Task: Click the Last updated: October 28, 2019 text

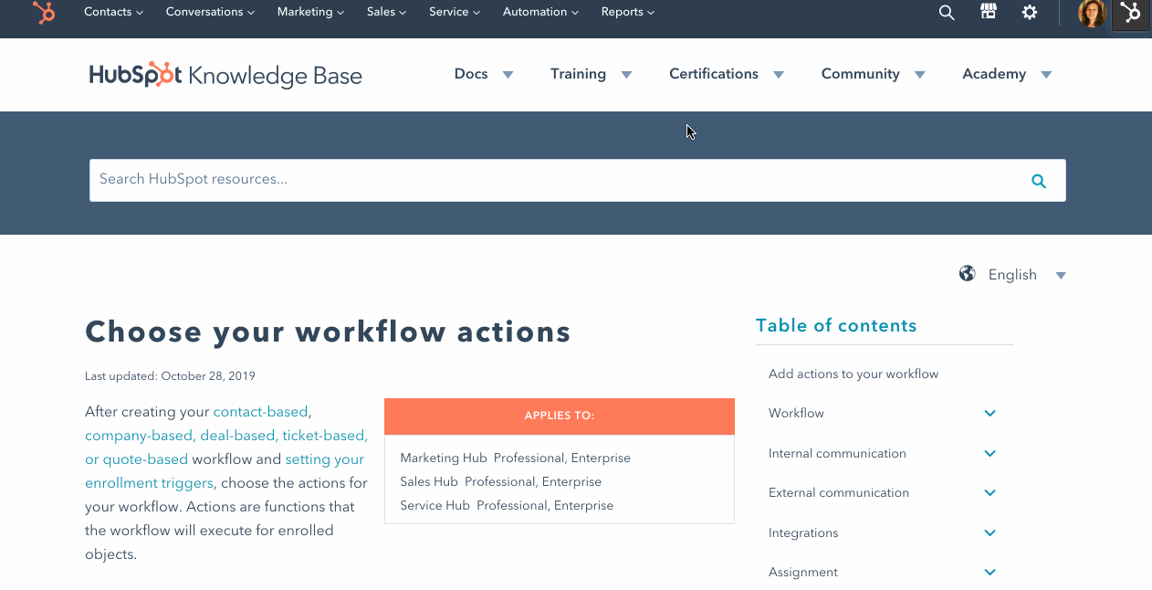Action: tap(170, 376)
